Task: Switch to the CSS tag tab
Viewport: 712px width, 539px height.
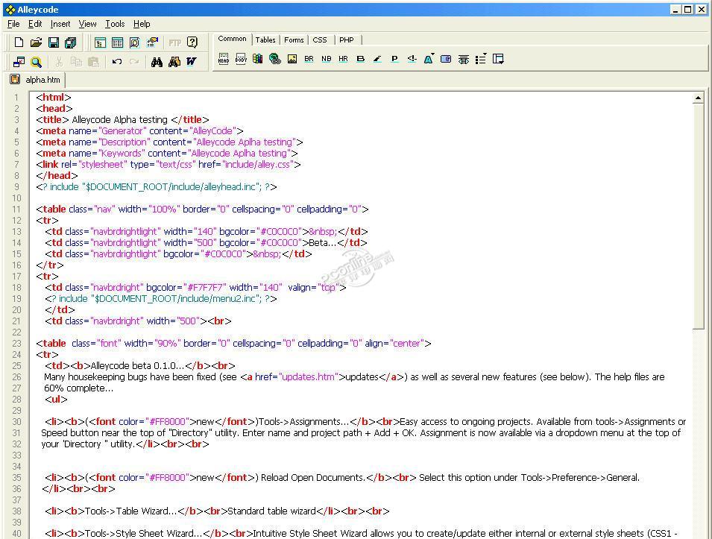Action: (x=320, y=40)
